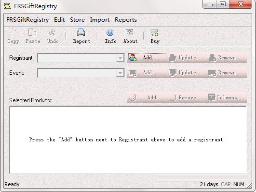Maximize the FRSGiftRegistry window

pyautogui.click(x=223, y=4)
